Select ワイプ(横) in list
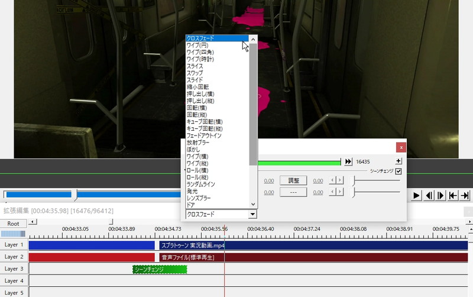The image size is (473, 297). pyautogui.click(x=217, y=156)
